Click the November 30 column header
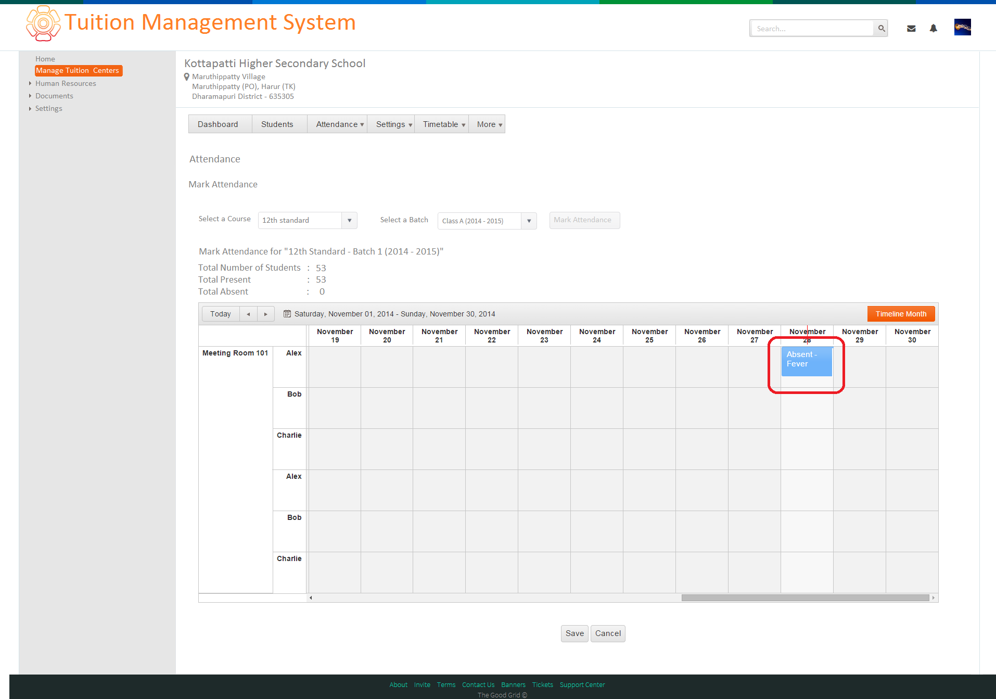This screenshot has height=699, width=996. [912, 336]
